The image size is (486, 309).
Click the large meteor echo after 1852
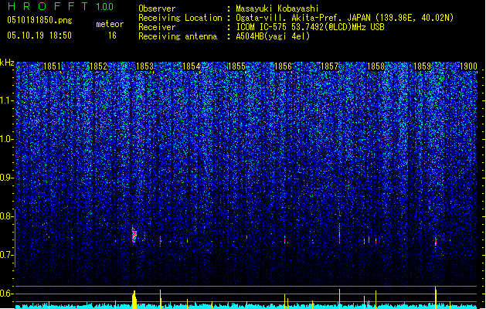[134, 235]
